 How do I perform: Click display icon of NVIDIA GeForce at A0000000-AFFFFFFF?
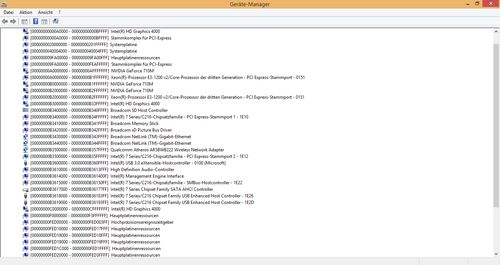pos(26,71)
